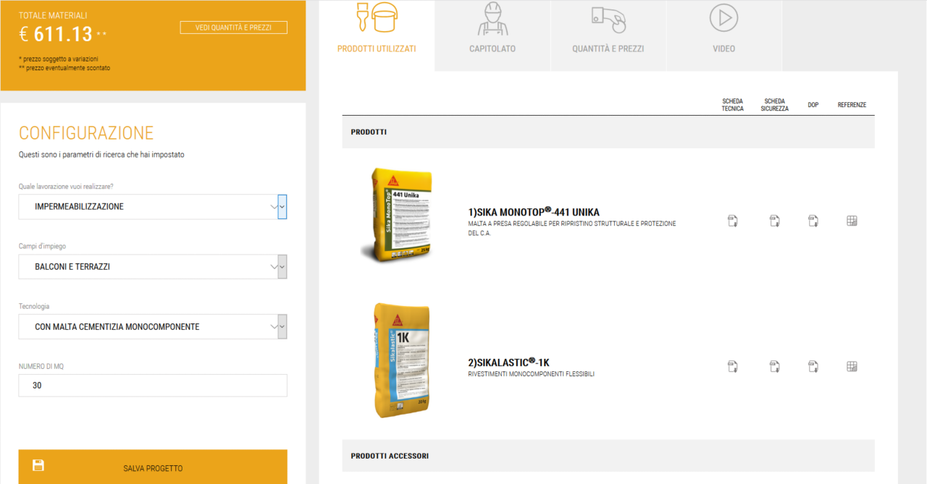Viewport: 927px width, 484px height.
Task: View referenze for Sika MonoTop-441 Unika
Action: point(852,221)
